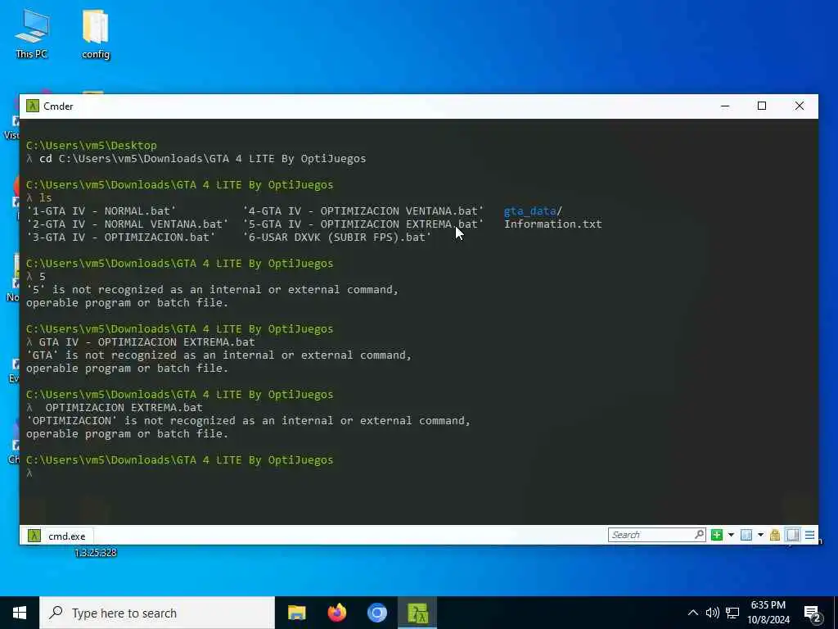Click the taskbar 'Type here to search' box
Image resolution: width=838 pixels, height=629 pixels.
156,613
